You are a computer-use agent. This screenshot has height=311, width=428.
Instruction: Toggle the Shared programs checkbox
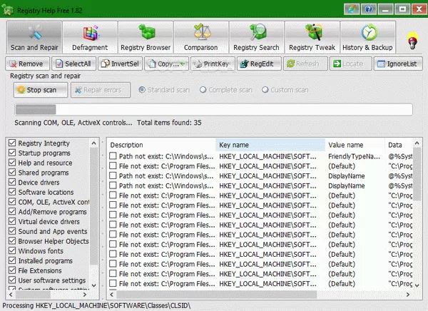tap(12, 173)
